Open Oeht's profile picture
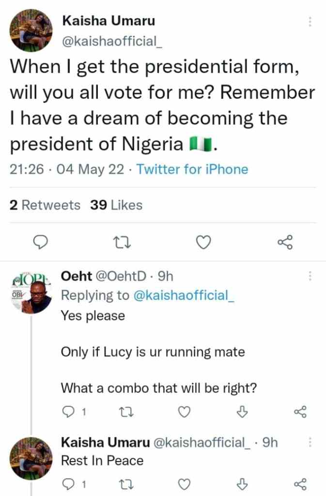This screenshot has height=496, width=326. click(31, 292)
